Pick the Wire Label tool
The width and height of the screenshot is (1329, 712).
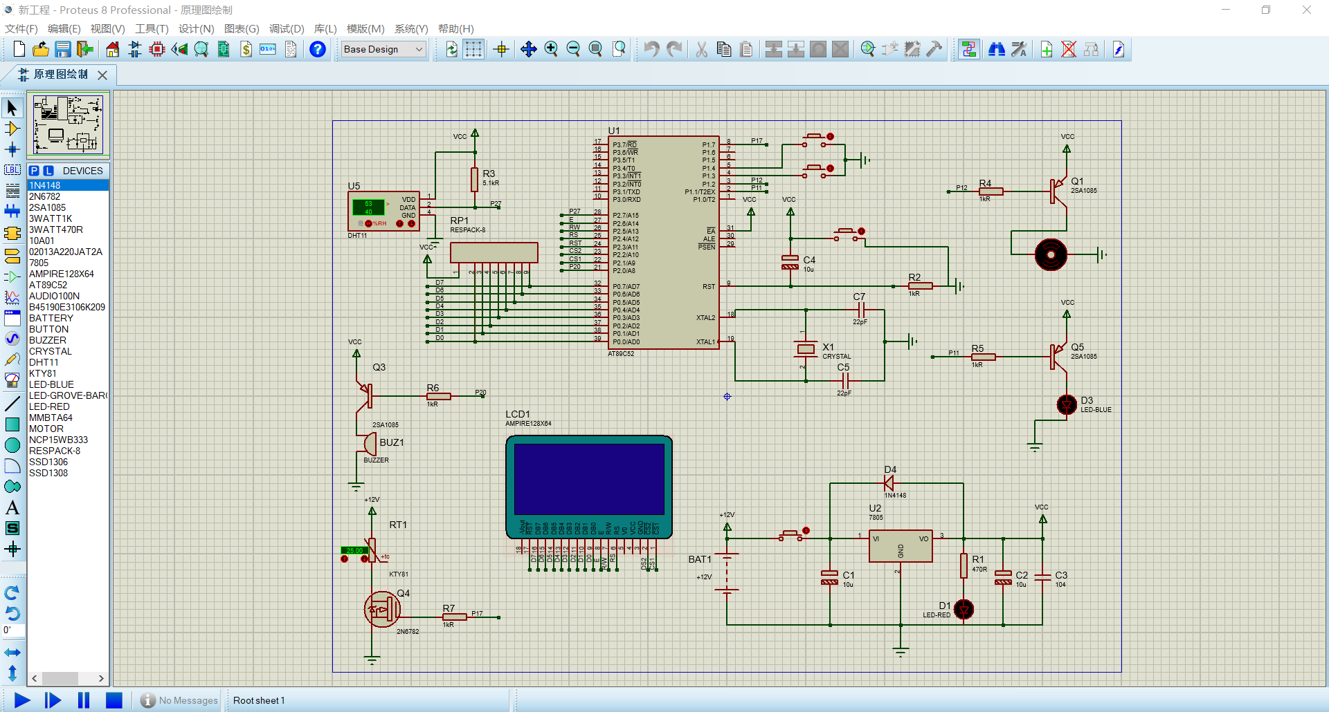point(12,170)
